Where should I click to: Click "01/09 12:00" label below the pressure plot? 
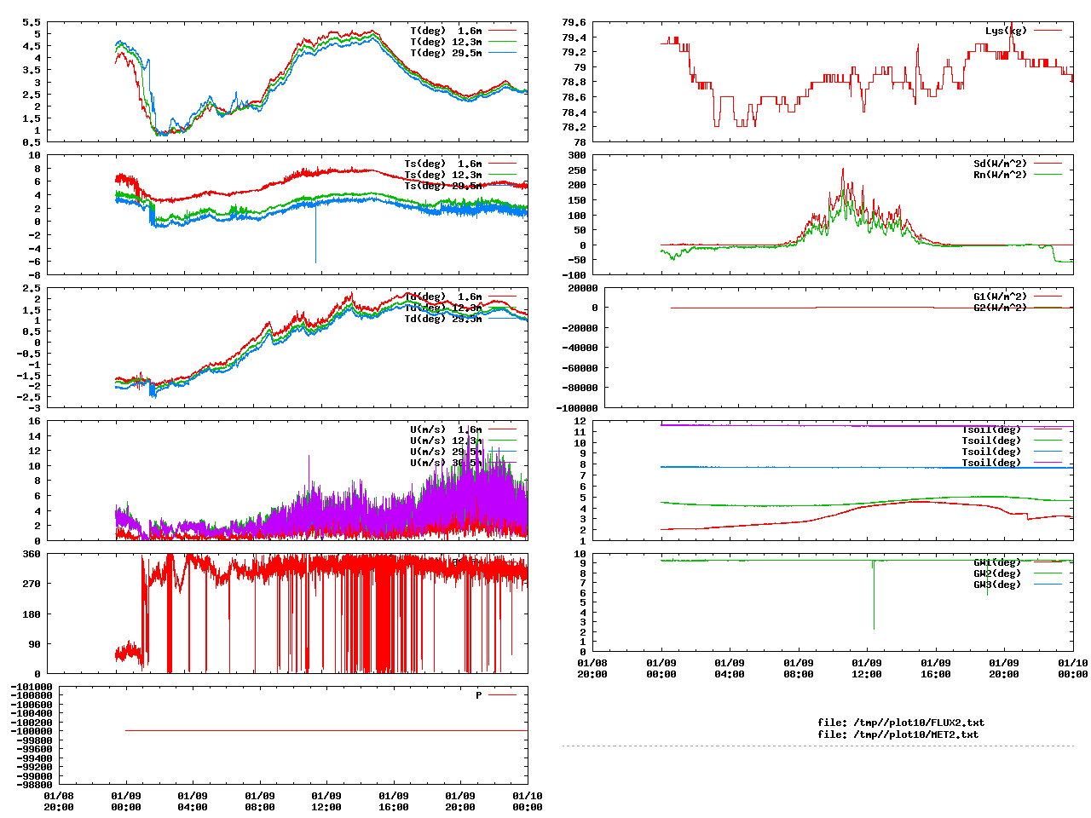pos(326,802)
